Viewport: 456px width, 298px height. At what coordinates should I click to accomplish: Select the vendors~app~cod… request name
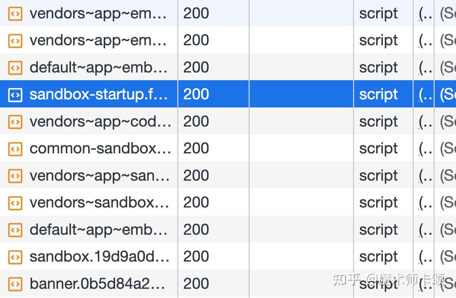[100, 121]
